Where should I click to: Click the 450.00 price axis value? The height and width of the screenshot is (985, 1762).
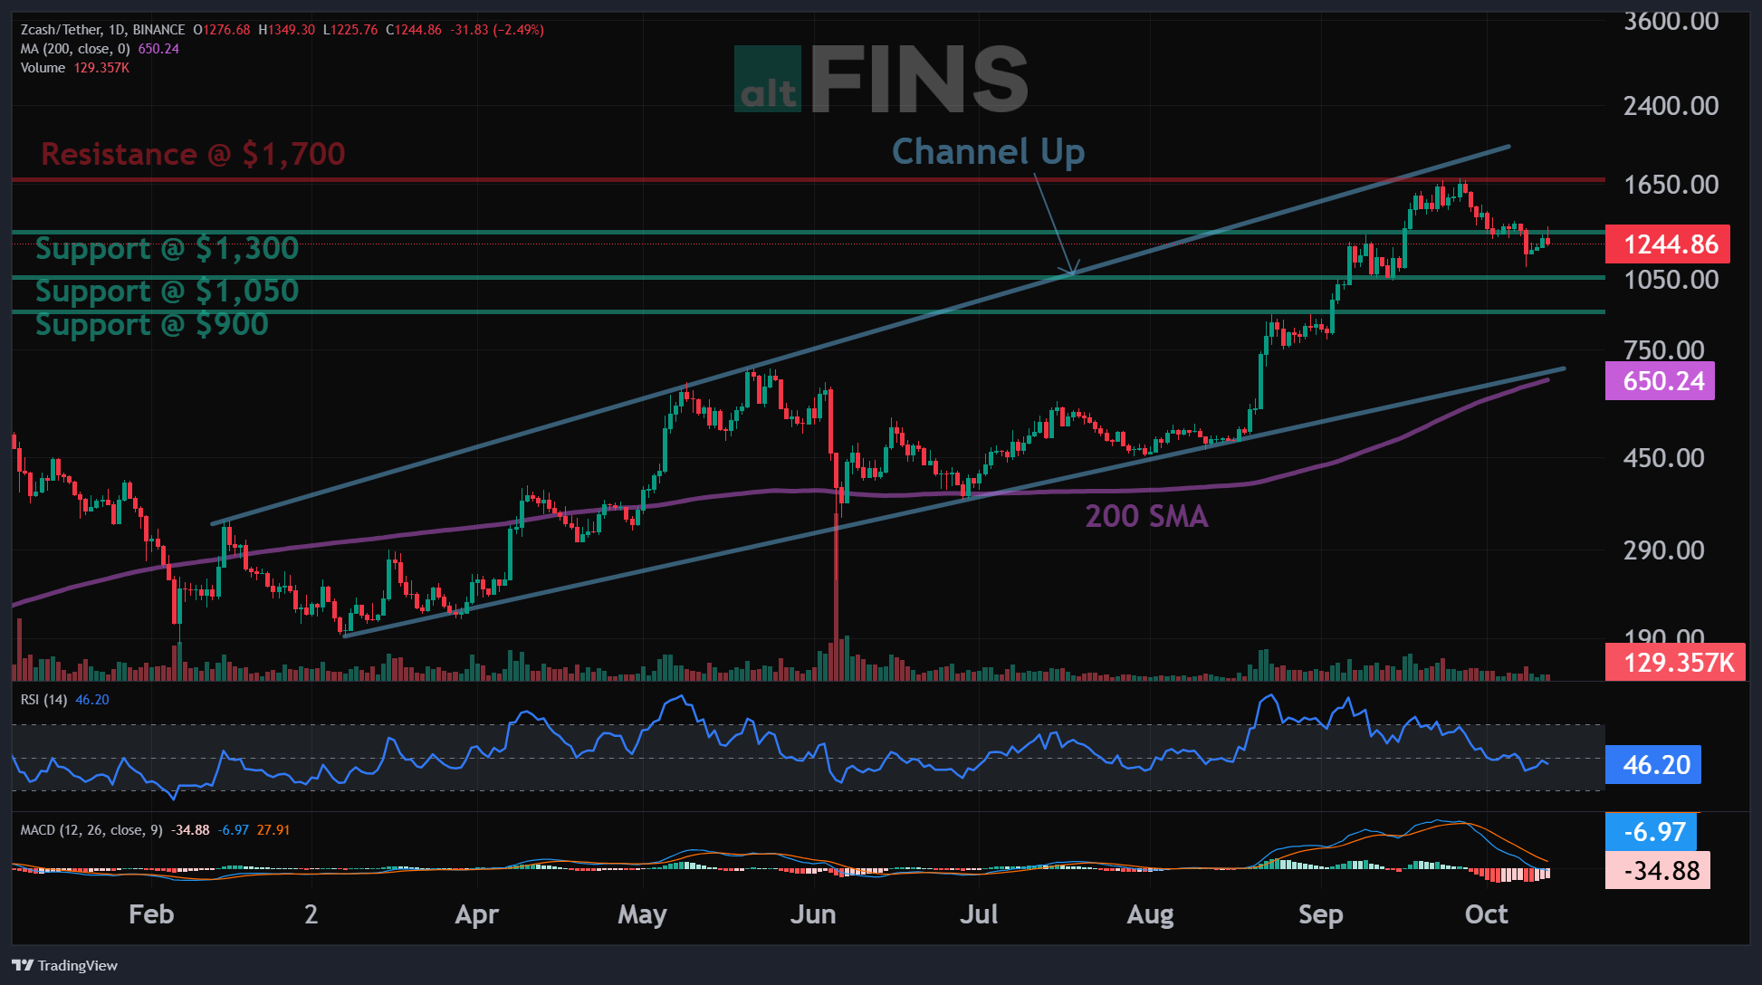pos(1664,458)
